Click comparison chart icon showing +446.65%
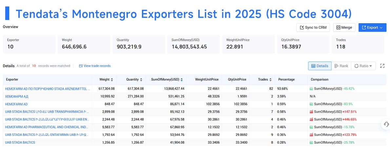 click(311, 119)
